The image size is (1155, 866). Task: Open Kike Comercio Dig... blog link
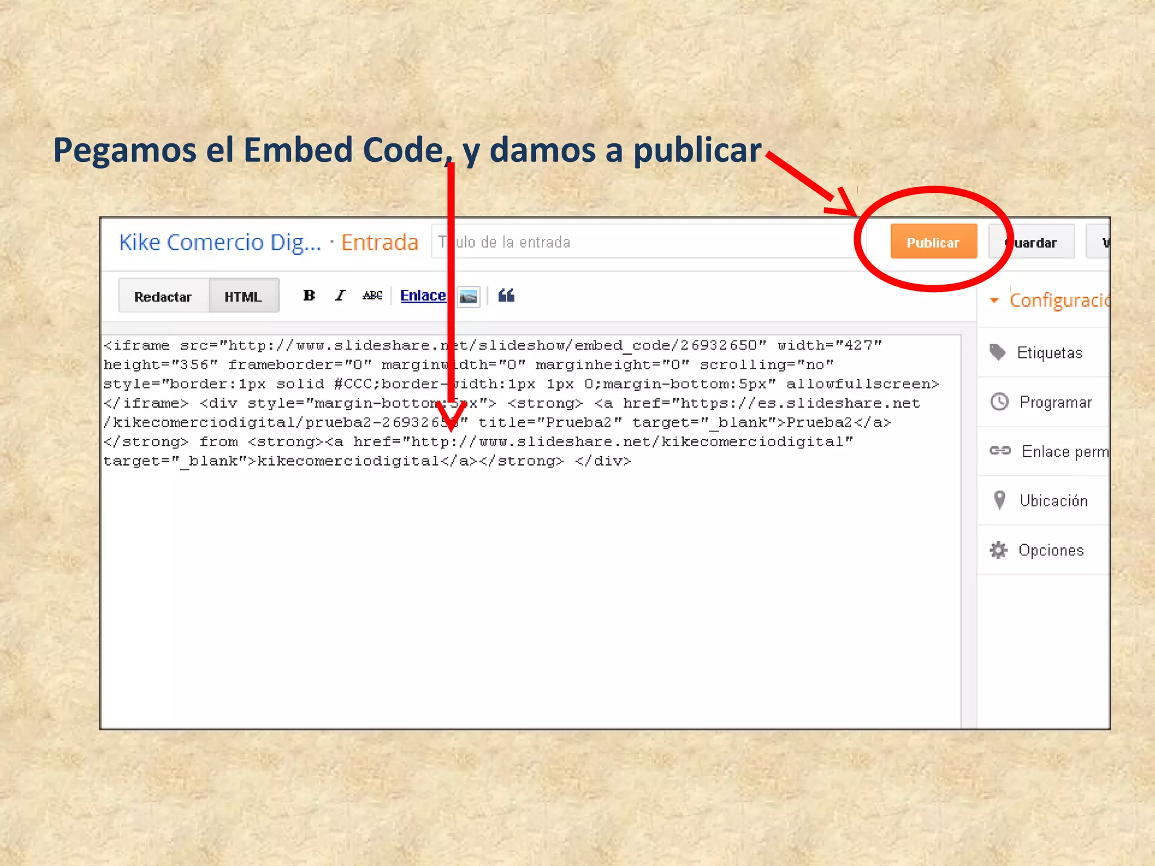219,242
